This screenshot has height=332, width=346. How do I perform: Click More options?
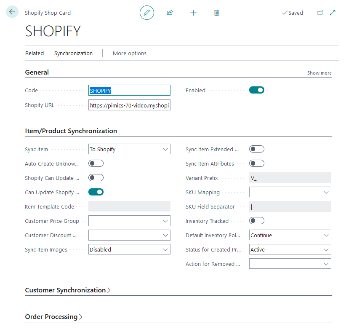(x=130, y=53)
